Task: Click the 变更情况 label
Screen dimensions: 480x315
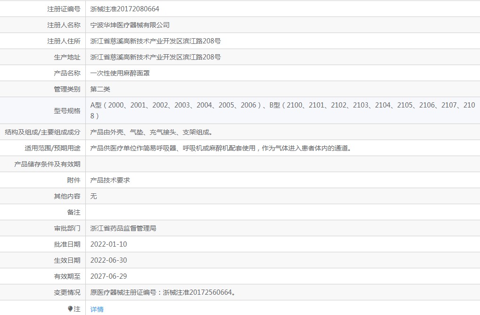Action: point(67,292)
